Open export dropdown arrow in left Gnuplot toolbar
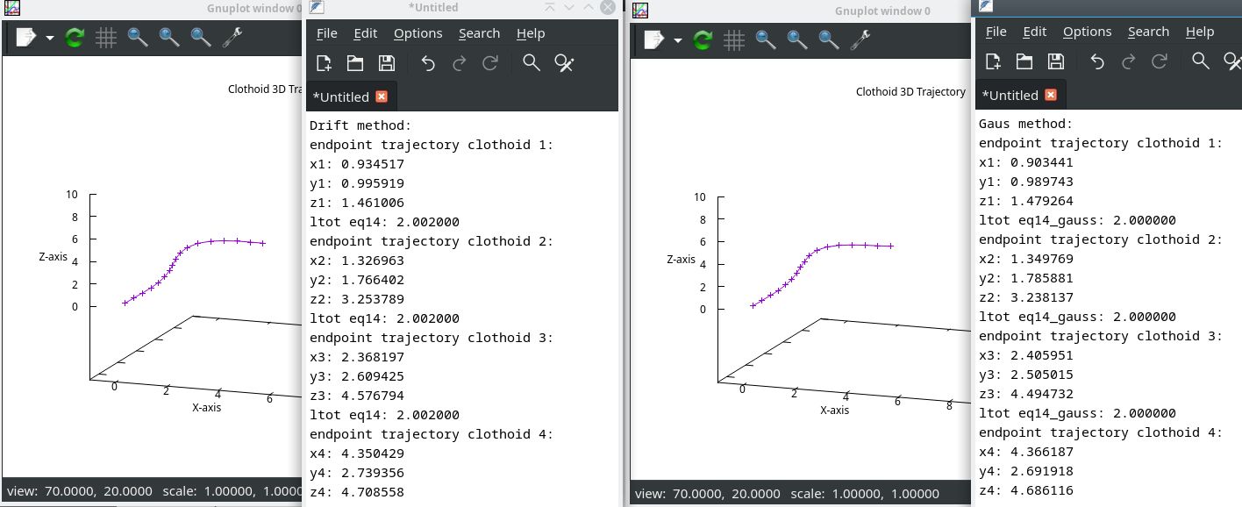 [49, 39]
